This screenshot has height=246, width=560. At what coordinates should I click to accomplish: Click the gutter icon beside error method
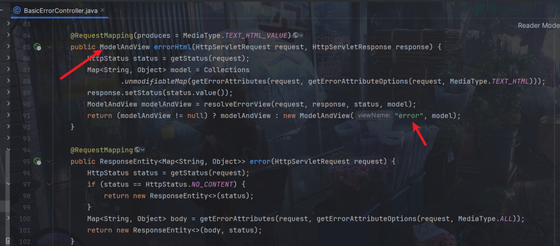(x=38, y=161)
